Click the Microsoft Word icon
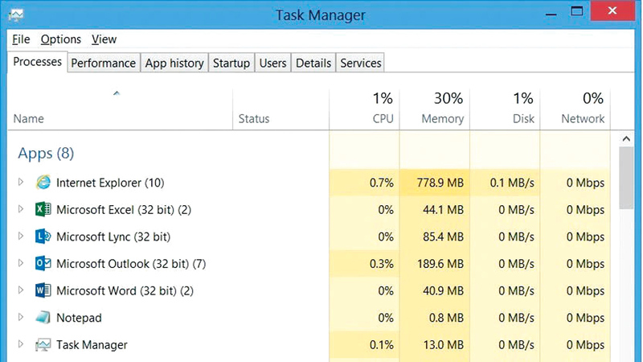Screen dimensions: 643x362 [43, 291]
